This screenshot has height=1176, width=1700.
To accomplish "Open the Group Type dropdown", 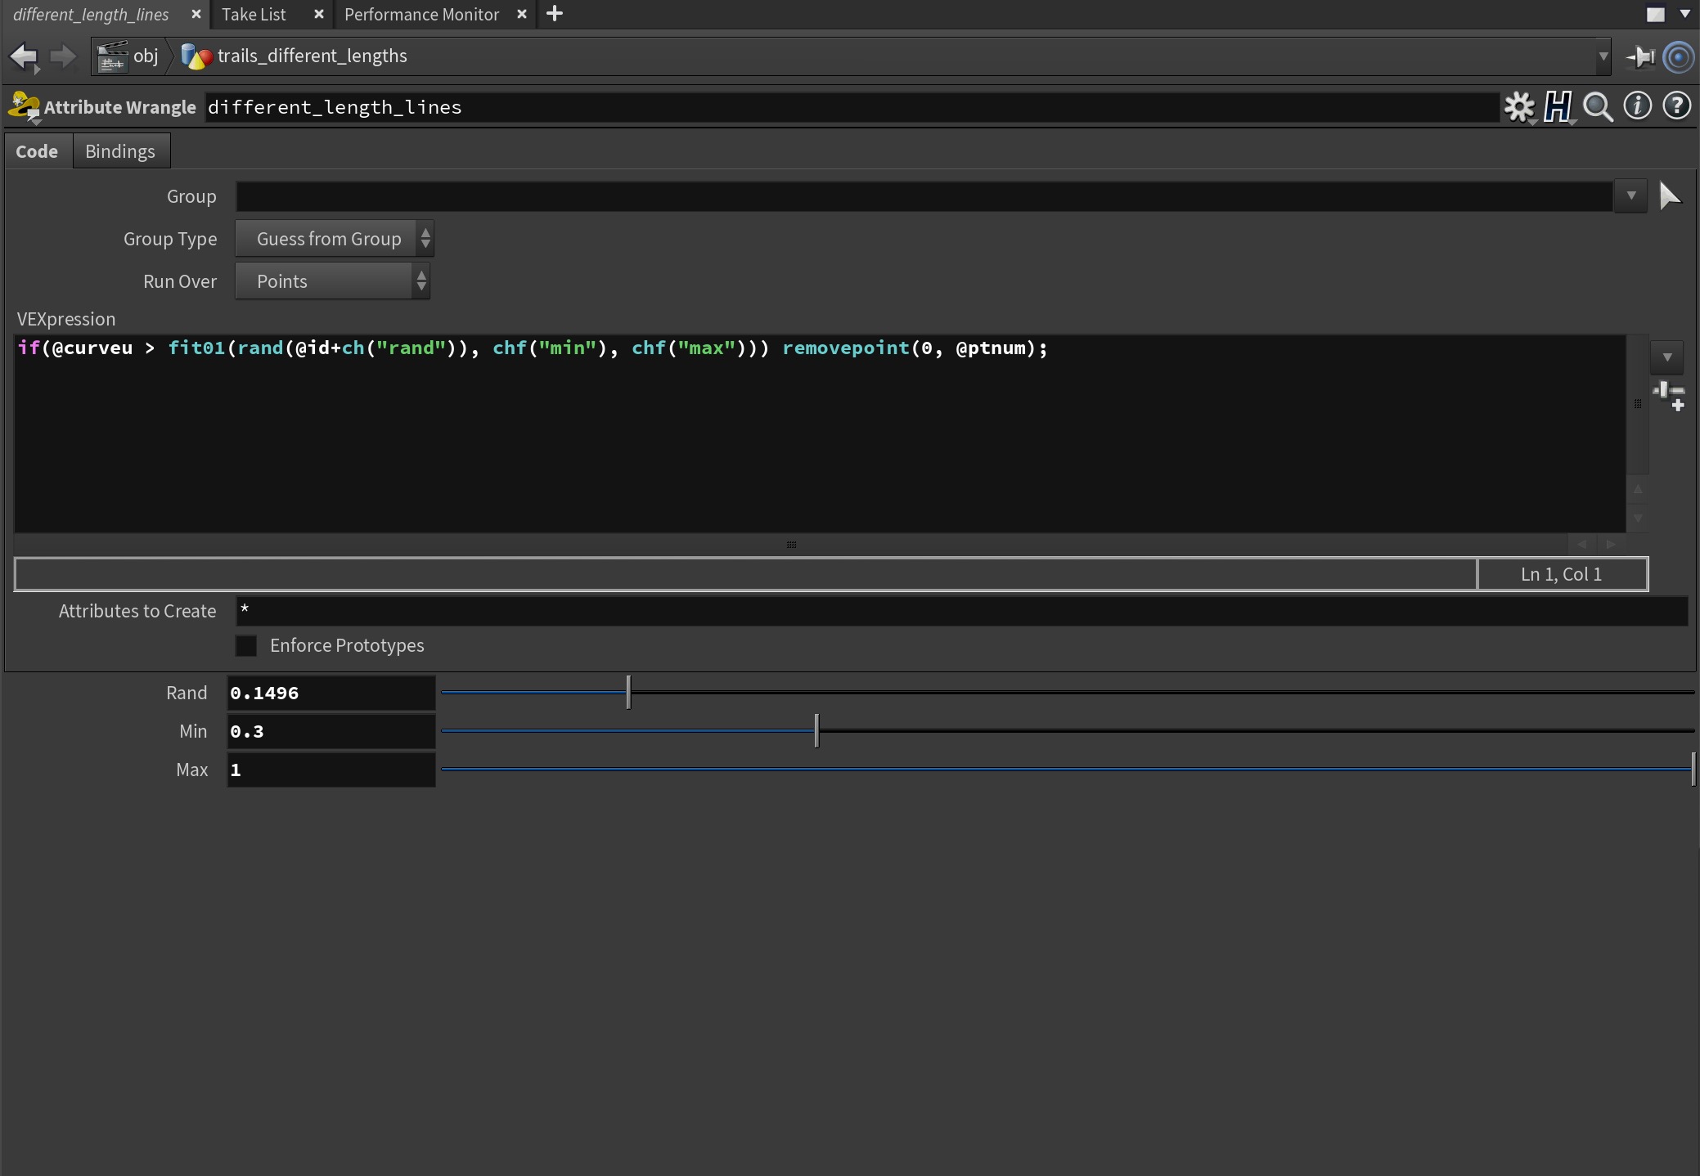I will pos(334,239).
